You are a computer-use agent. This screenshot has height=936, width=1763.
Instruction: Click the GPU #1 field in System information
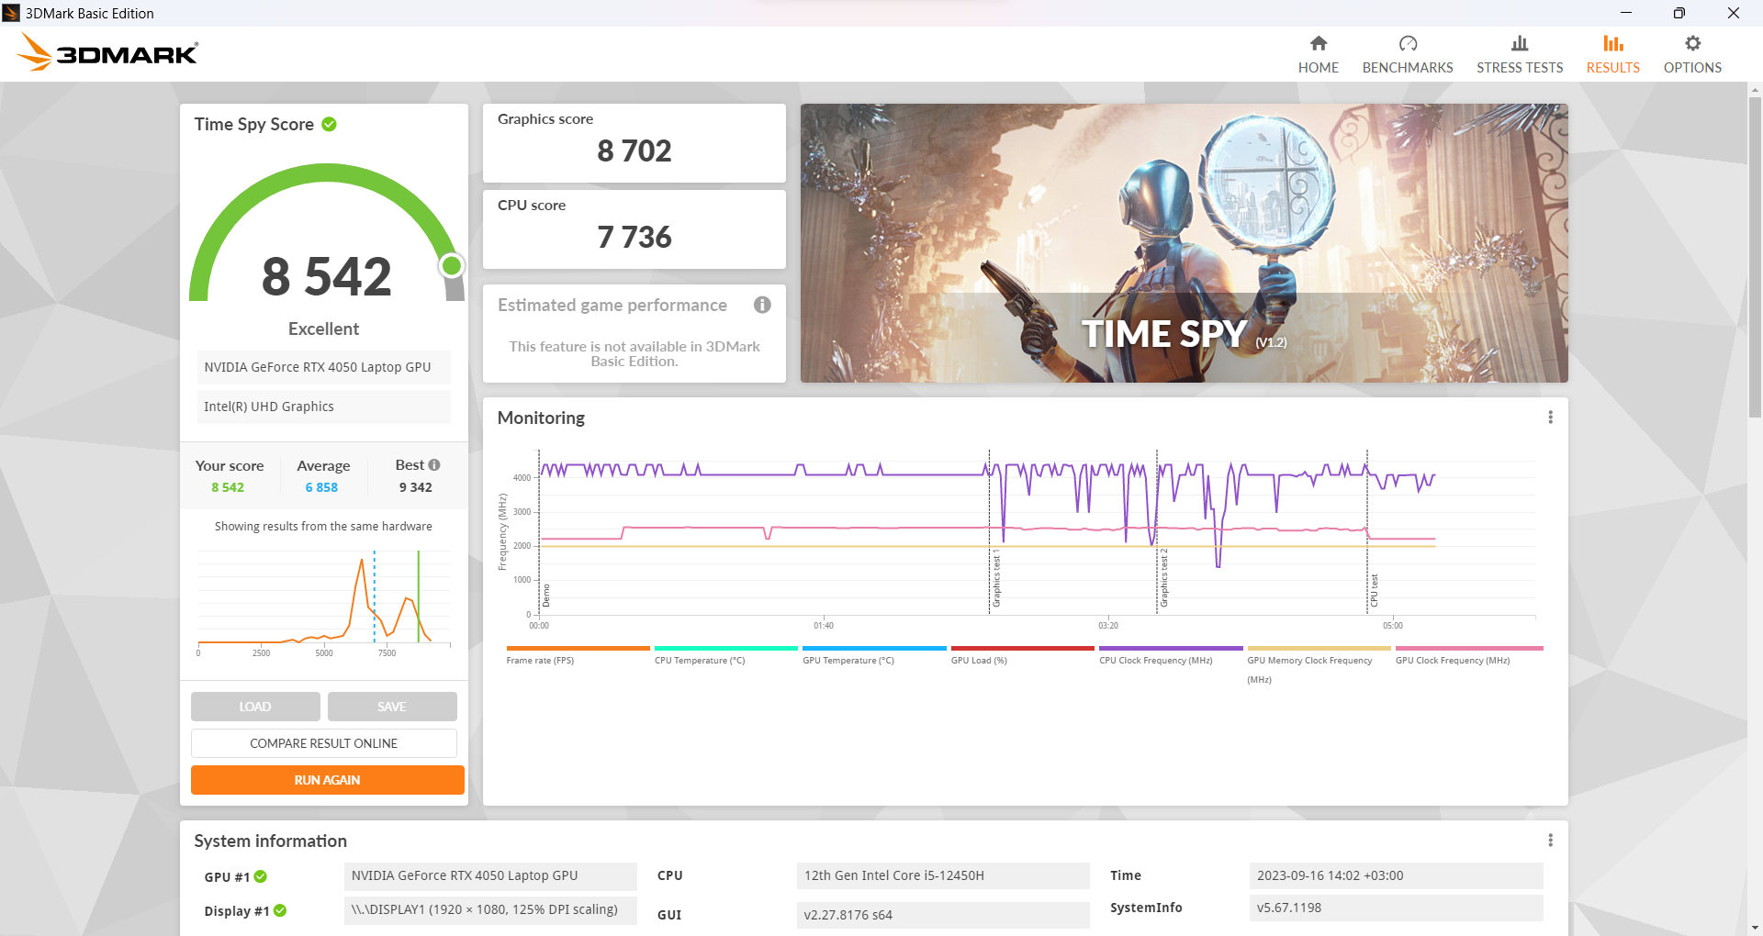pos(490,875)
